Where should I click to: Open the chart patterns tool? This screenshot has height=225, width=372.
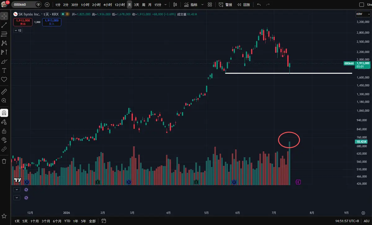(x=4, y=43)
